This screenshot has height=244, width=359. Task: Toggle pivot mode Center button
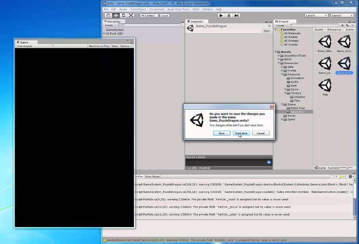148,16
